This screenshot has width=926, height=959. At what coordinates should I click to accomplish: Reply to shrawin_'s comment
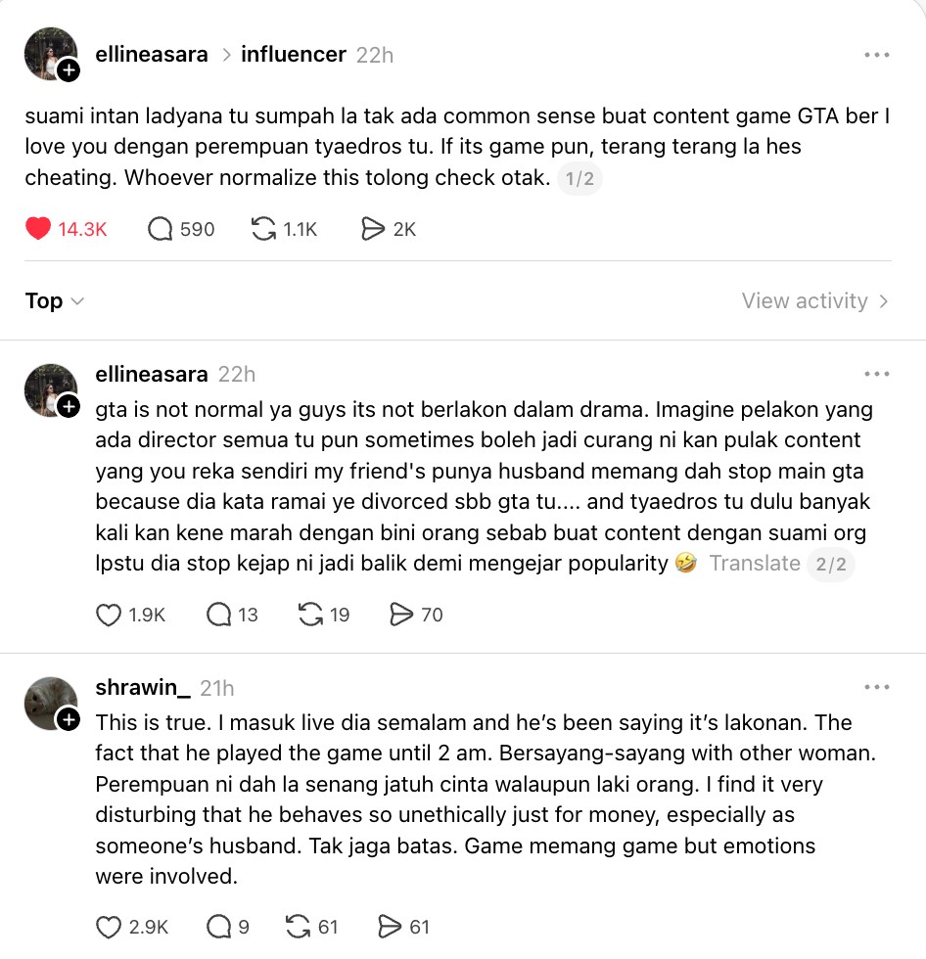pyautogui.click(x=218, y=927)
